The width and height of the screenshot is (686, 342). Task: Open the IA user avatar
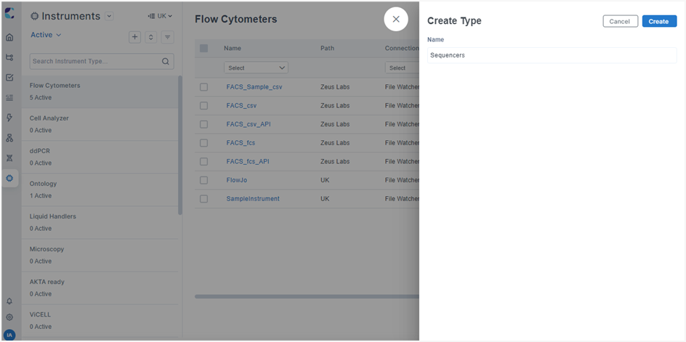pos(9,335)
